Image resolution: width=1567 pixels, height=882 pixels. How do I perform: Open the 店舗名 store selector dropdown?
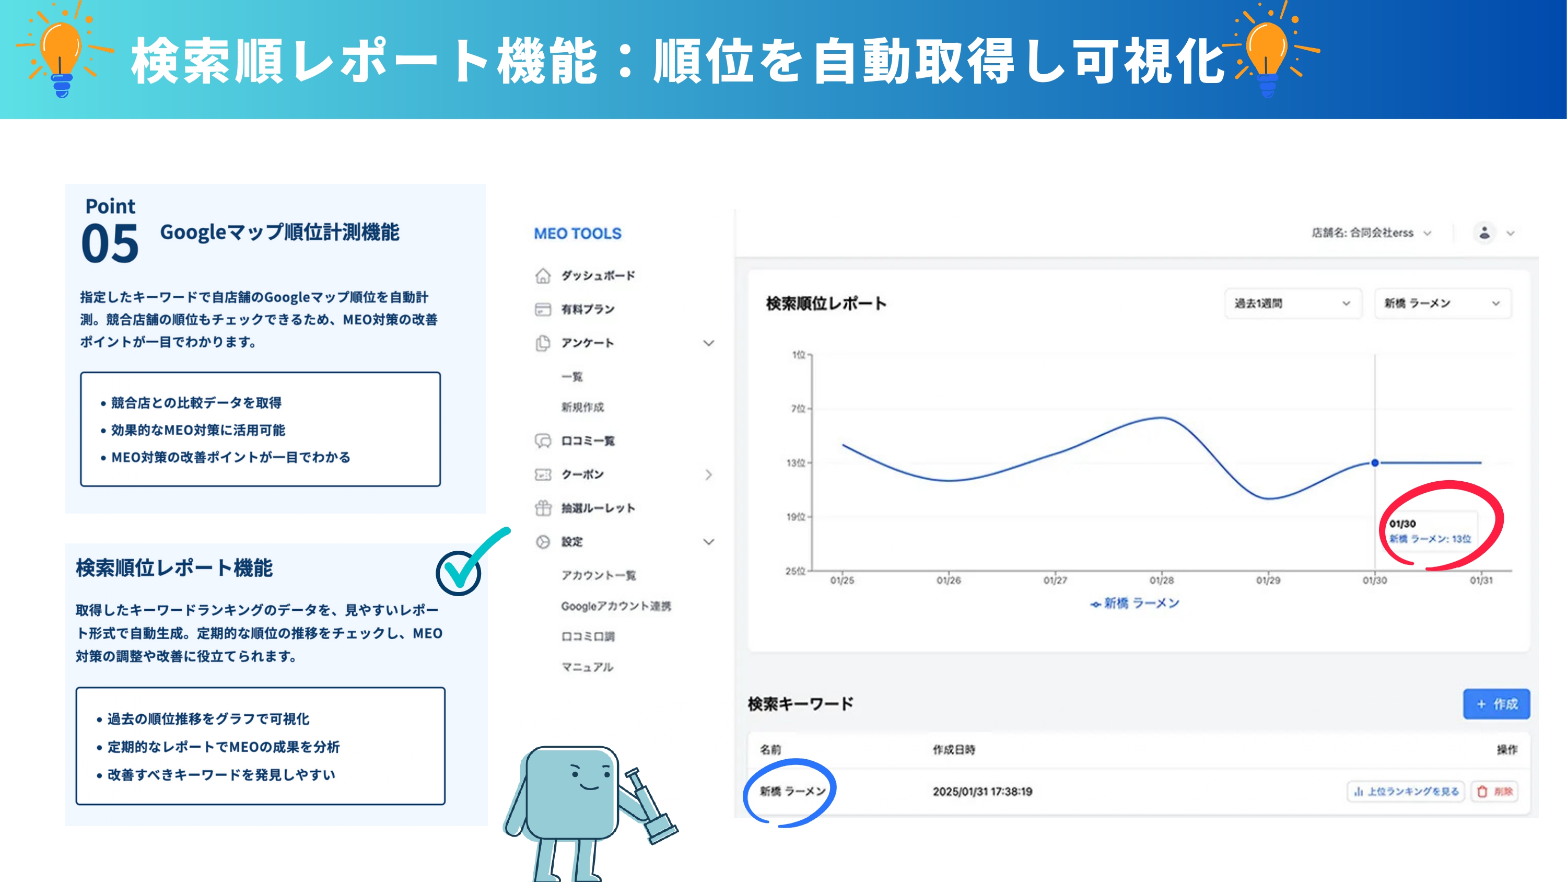point(1371,233)
